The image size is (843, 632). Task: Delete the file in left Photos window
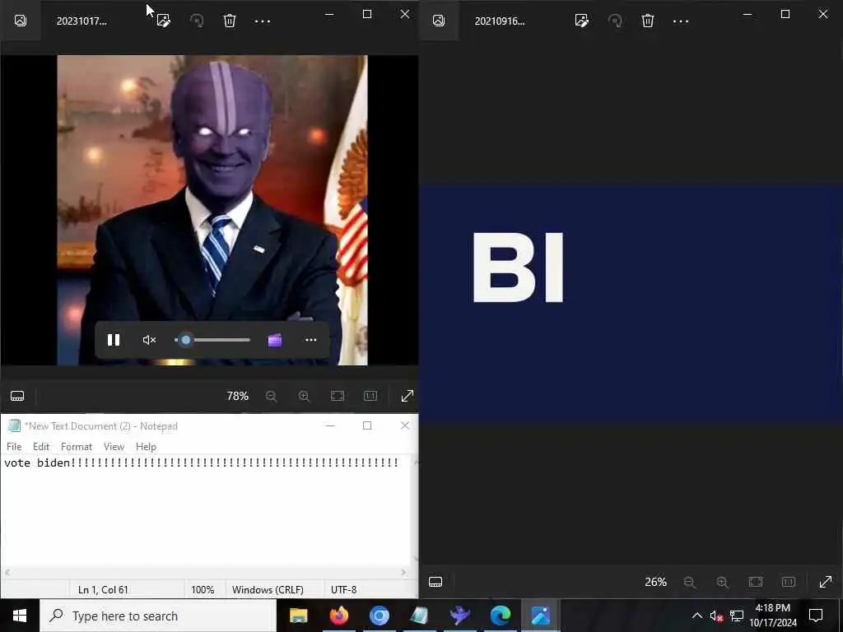(x=230, y=21)
